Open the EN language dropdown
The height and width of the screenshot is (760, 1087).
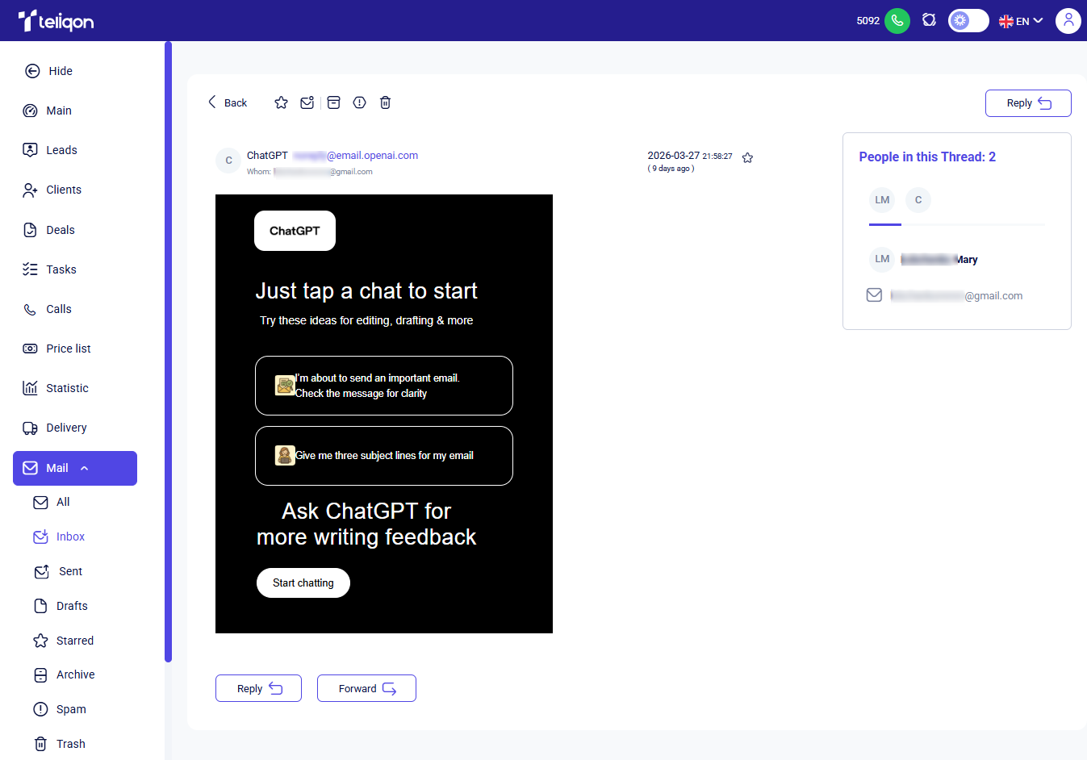click(x=1021, y=21)
